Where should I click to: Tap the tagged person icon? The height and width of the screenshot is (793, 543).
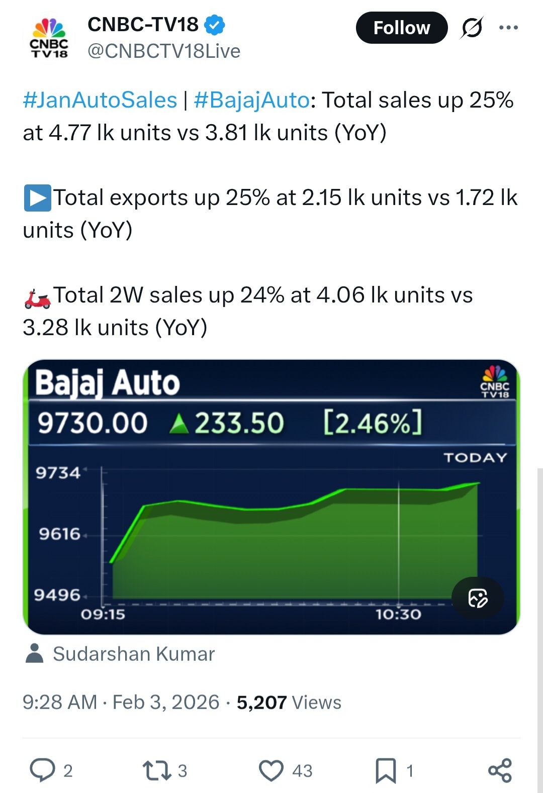(34, 653)
